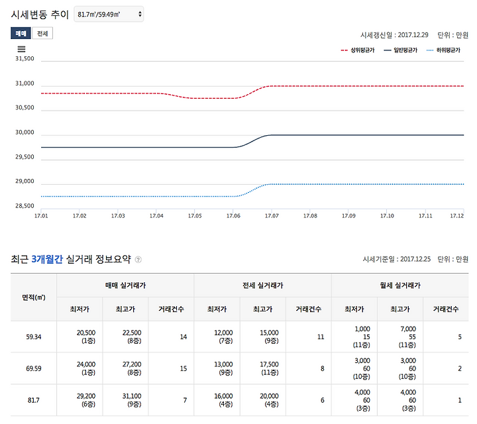The width and height of the screenshot is (477, 424).
Task: Click the 매매 실거래가 header
Action: 125,286
